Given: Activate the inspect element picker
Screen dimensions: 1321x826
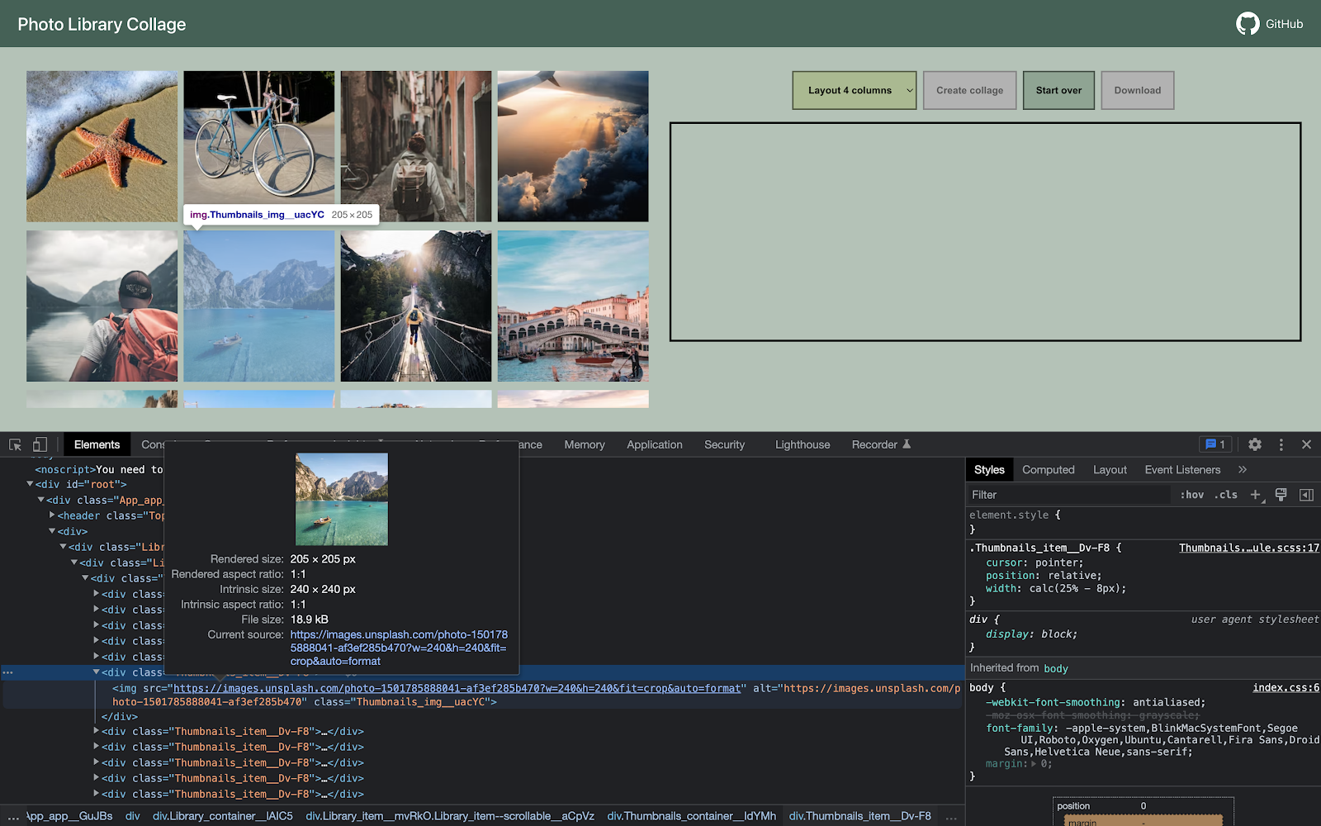Looking at the screenshot, I should click(15, 444).
